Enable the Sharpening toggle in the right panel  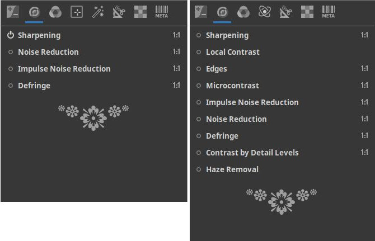point(199,35)
